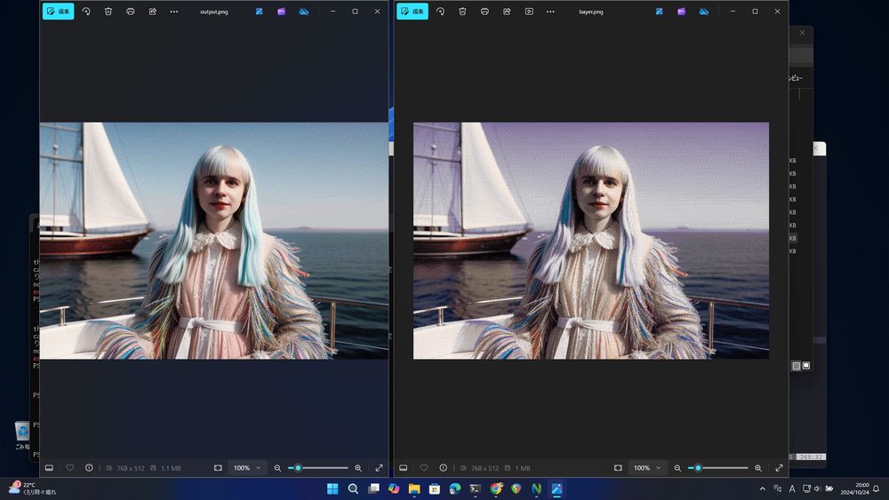Image resolution: width=889 pixels, height=500 pixels.
Task: Open the weather widget showing 22°C
Action: (x=32, y=488)
